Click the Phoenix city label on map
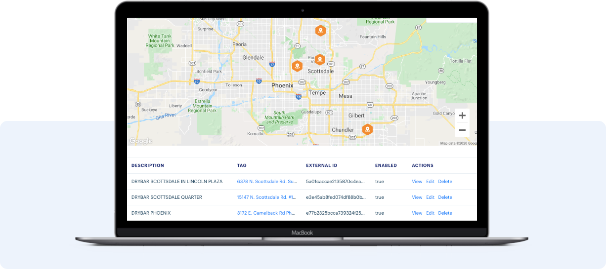Image resolution: width=606 pixels, height=271 pixels. tap(282, 85)
